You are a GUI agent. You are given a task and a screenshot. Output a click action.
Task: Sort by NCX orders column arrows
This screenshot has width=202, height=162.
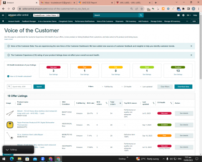[106, 103]
